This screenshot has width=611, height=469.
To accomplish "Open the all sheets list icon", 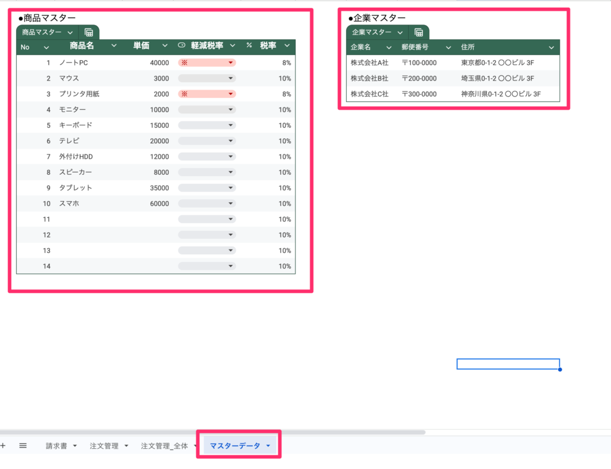I will tap(23, 445).
